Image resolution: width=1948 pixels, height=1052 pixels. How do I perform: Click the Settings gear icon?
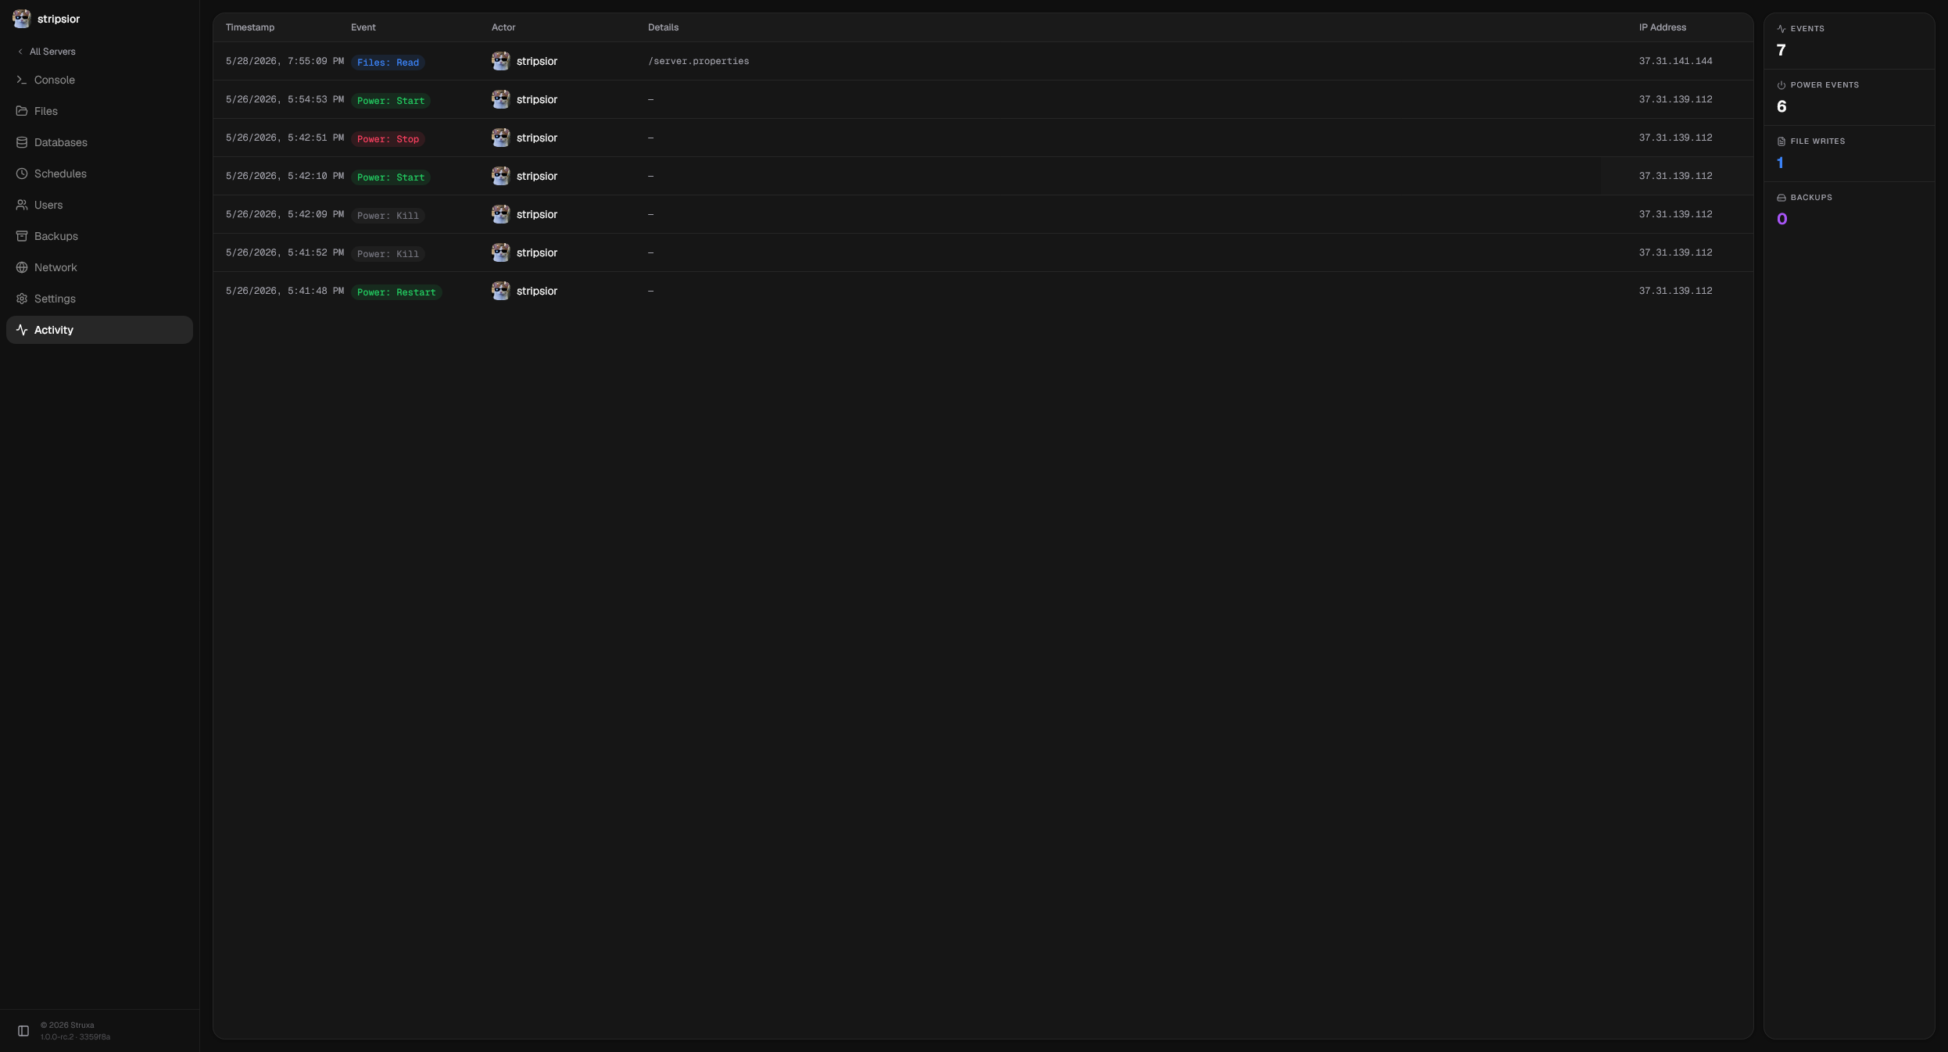pos(22,299)
